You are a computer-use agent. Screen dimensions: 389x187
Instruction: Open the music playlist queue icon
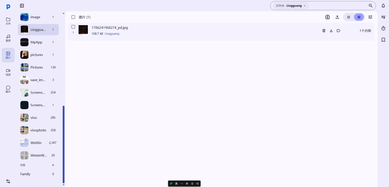point(383,17)
